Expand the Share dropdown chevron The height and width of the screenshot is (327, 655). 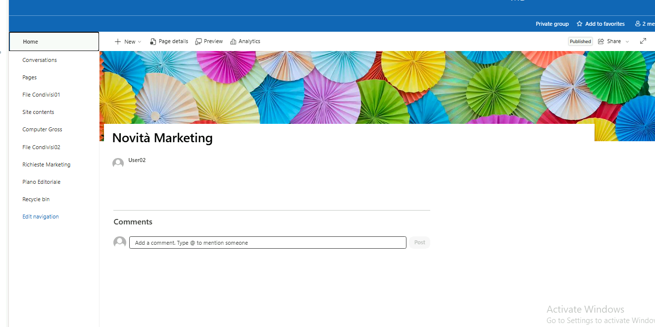pyautogui.click(x=627, y=42)
